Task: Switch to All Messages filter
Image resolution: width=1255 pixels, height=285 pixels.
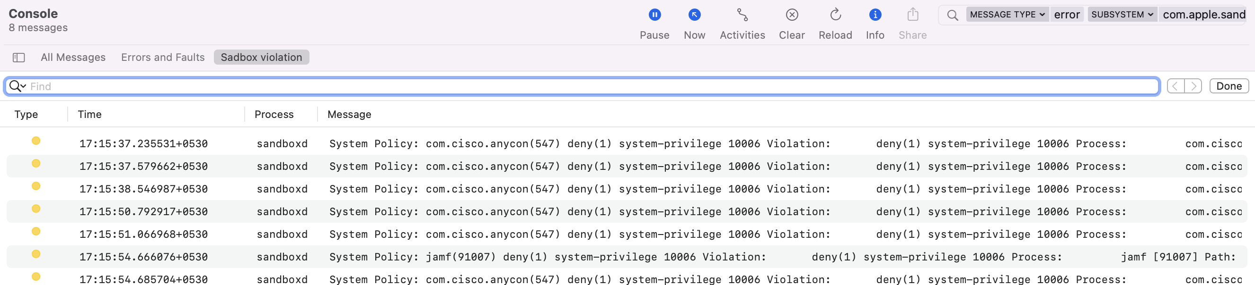Action: click(73, 57)
